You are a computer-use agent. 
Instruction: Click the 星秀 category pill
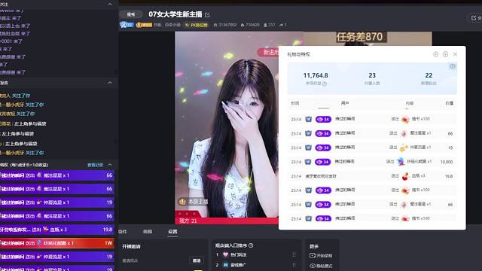pyautogui.click(x=131, y=14)
